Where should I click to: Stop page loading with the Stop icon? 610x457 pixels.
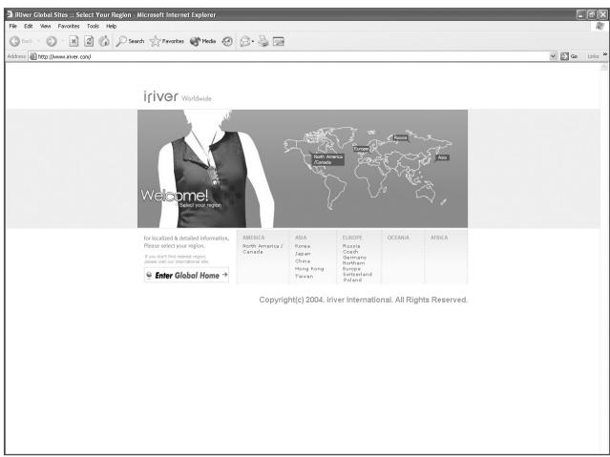click(74, 41)
